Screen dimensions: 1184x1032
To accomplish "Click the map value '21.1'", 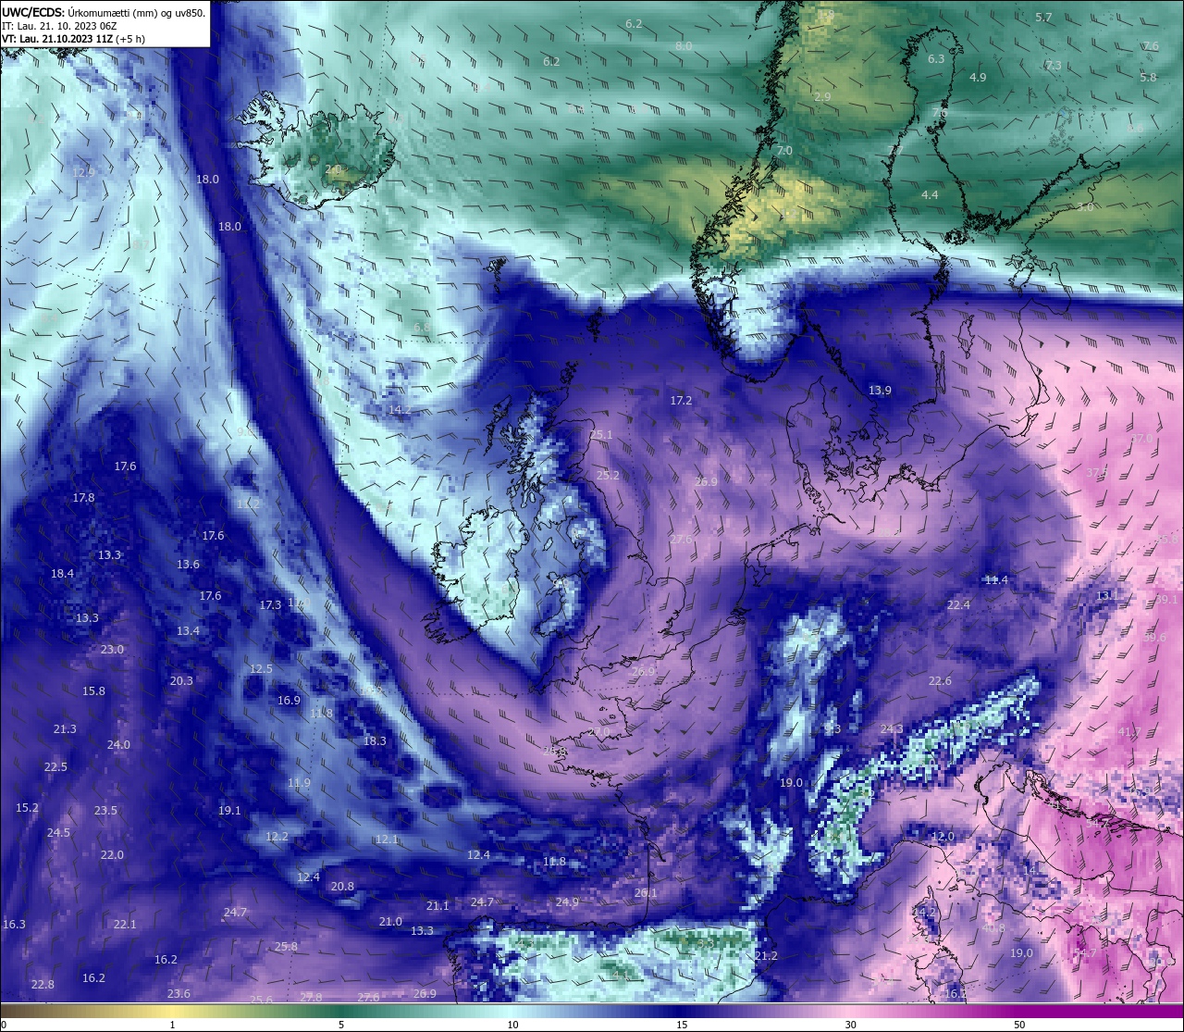I will (438, 906).
